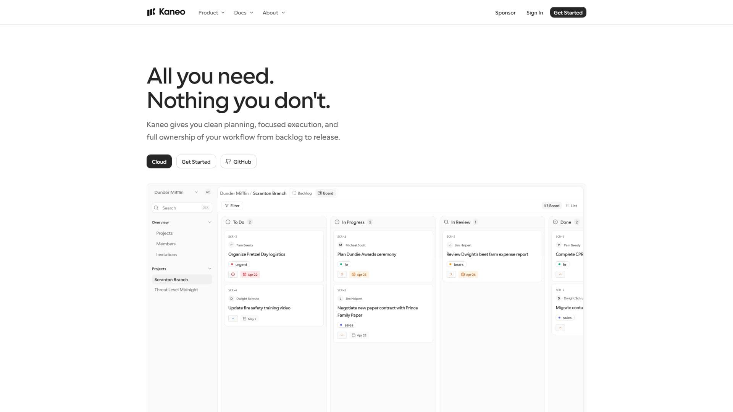Click the urgent priority icon beside Apr 22
The height and width of the screenshot is (412, 733).
click(233, 275)
